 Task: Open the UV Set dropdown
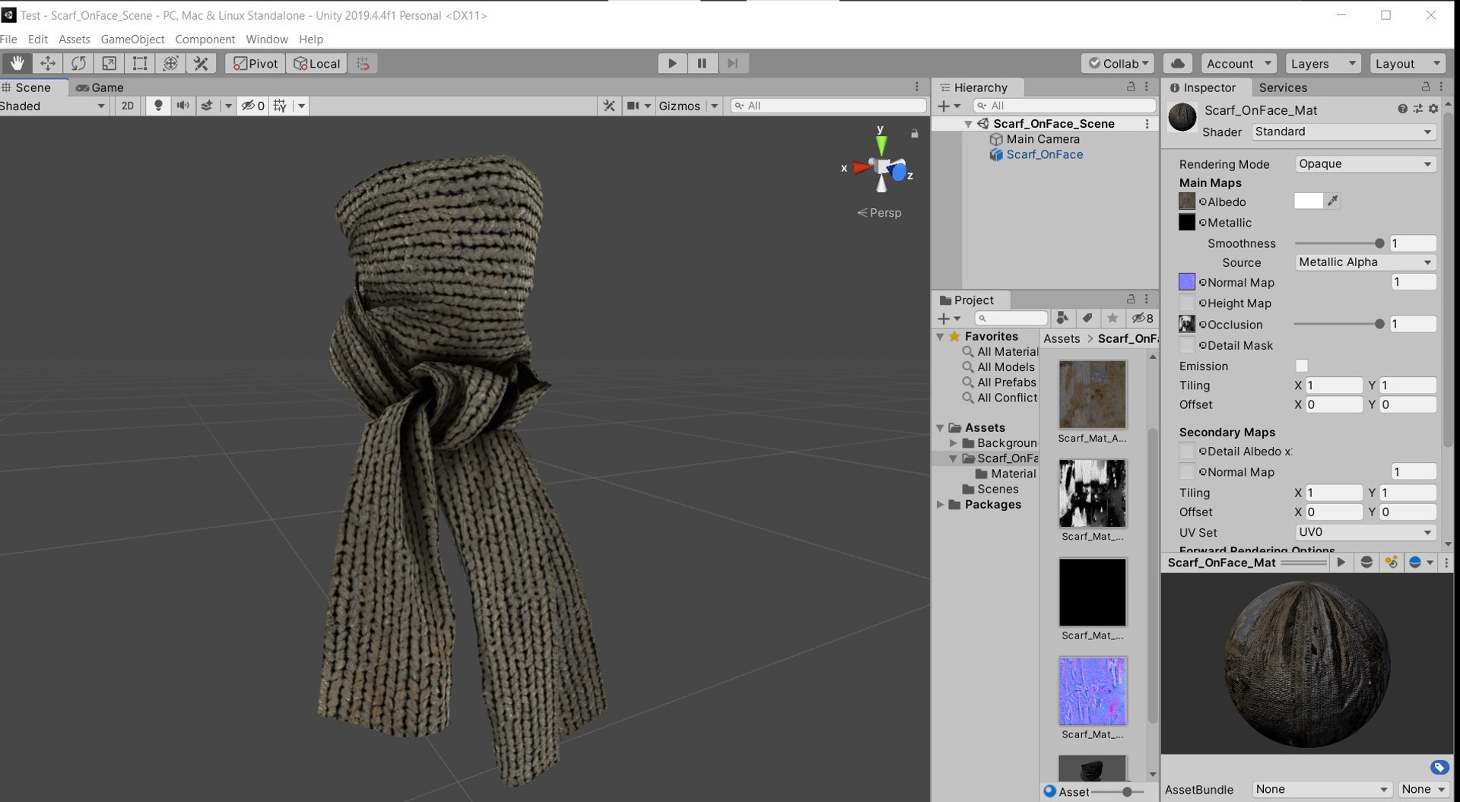tap(1365, 532)
